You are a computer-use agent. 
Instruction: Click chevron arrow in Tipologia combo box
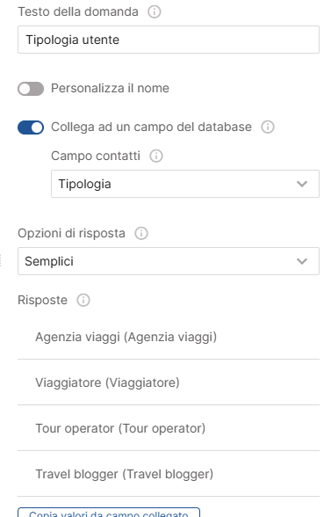tap(302, 184)
